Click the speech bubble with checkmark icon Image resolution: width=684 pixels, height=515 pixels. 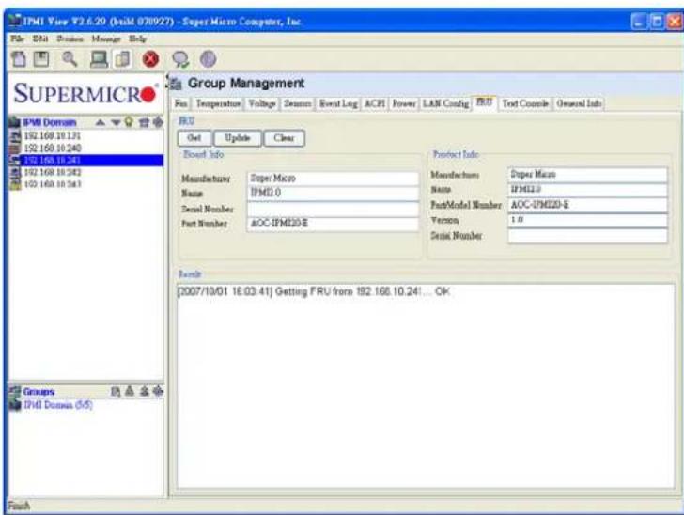tap(180, 59)
